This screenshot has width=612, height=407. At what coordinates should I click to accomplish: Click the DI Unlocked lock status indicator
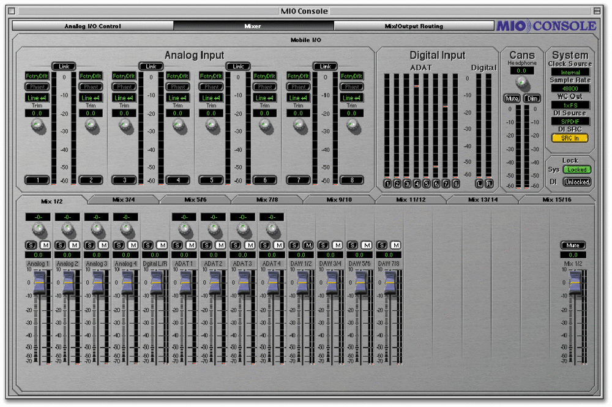click(577, 182)
